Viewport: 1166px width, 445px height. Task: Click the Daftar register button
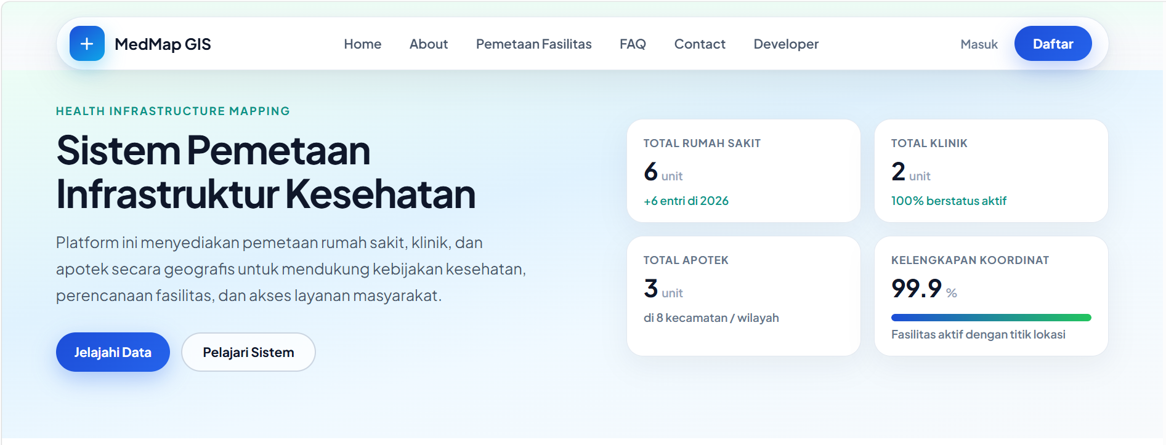tap(1053, 44)
